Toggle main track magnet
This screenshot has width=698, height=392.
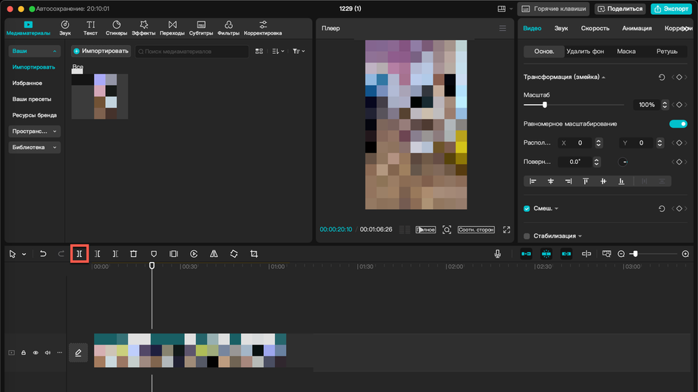click(x=526, y=254)
